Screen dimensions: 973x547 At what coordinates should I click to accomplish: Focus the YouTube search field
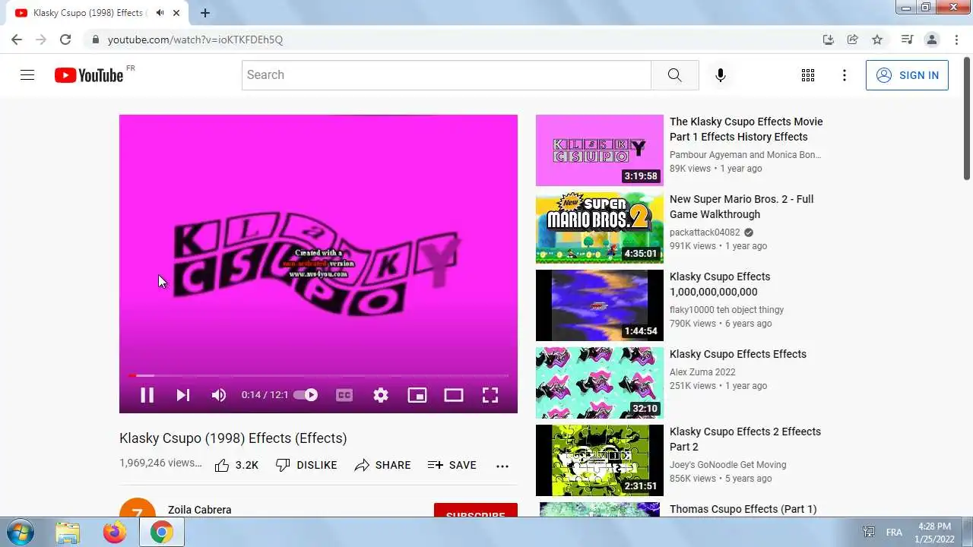click(x=446, y=75)
